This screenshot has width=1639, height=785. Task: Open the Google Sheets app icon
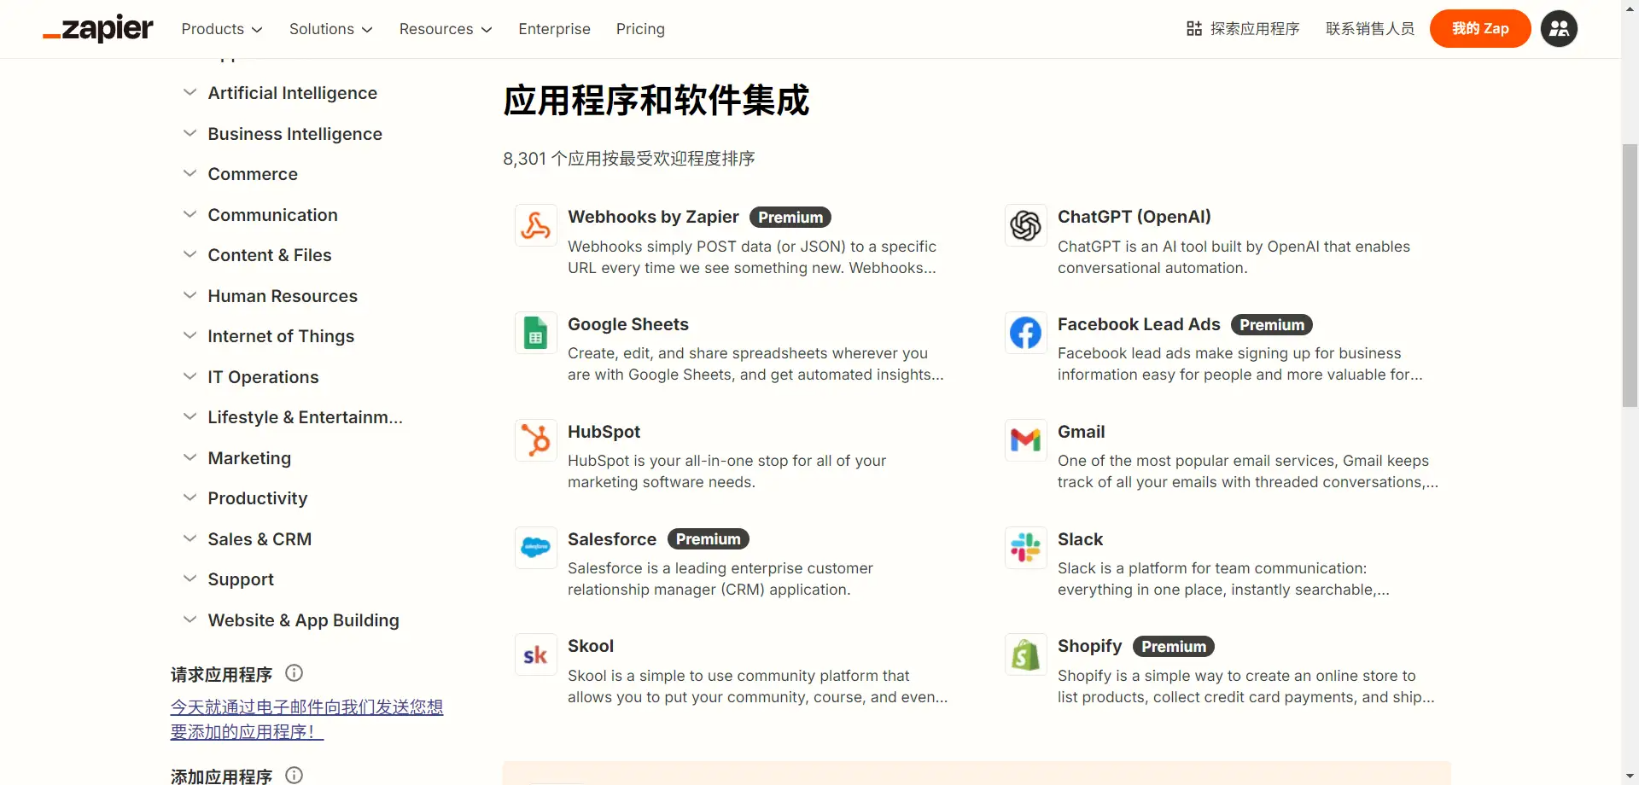pyautogui.click(x=536, y=333)
